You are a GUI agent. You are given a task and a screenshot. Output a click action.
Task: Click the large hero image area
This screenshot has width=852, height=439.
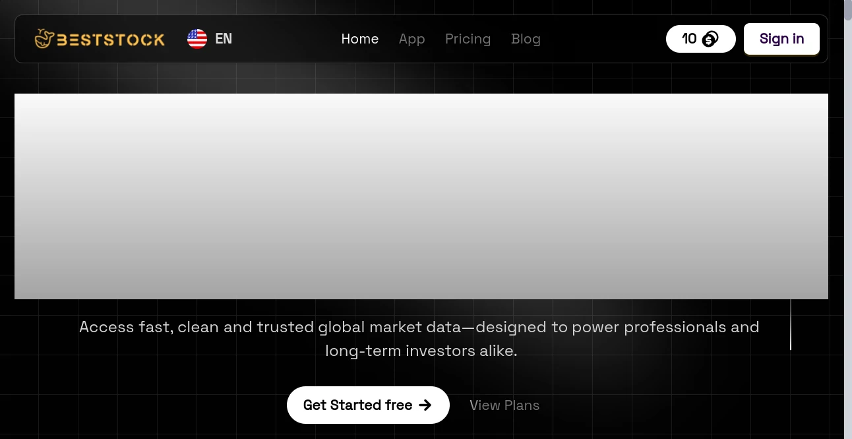click(421, 196)
